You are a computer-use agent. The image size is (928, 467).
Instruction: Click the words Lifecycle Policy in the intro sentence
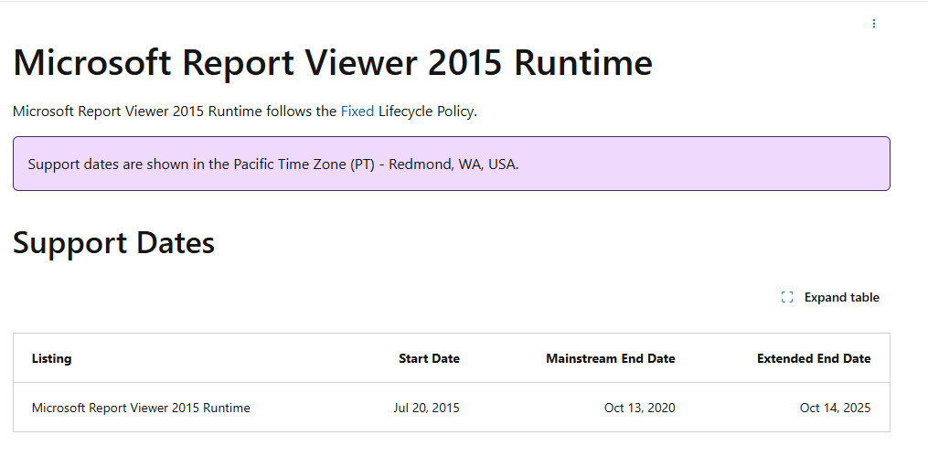pos(427,111)
